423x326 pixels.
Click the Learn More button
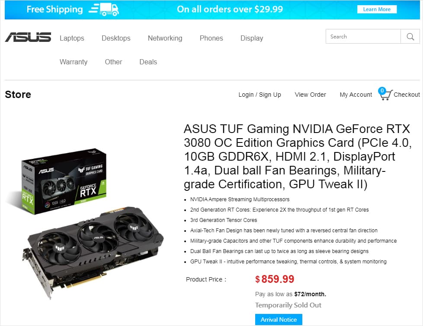[x=377, y=9]
